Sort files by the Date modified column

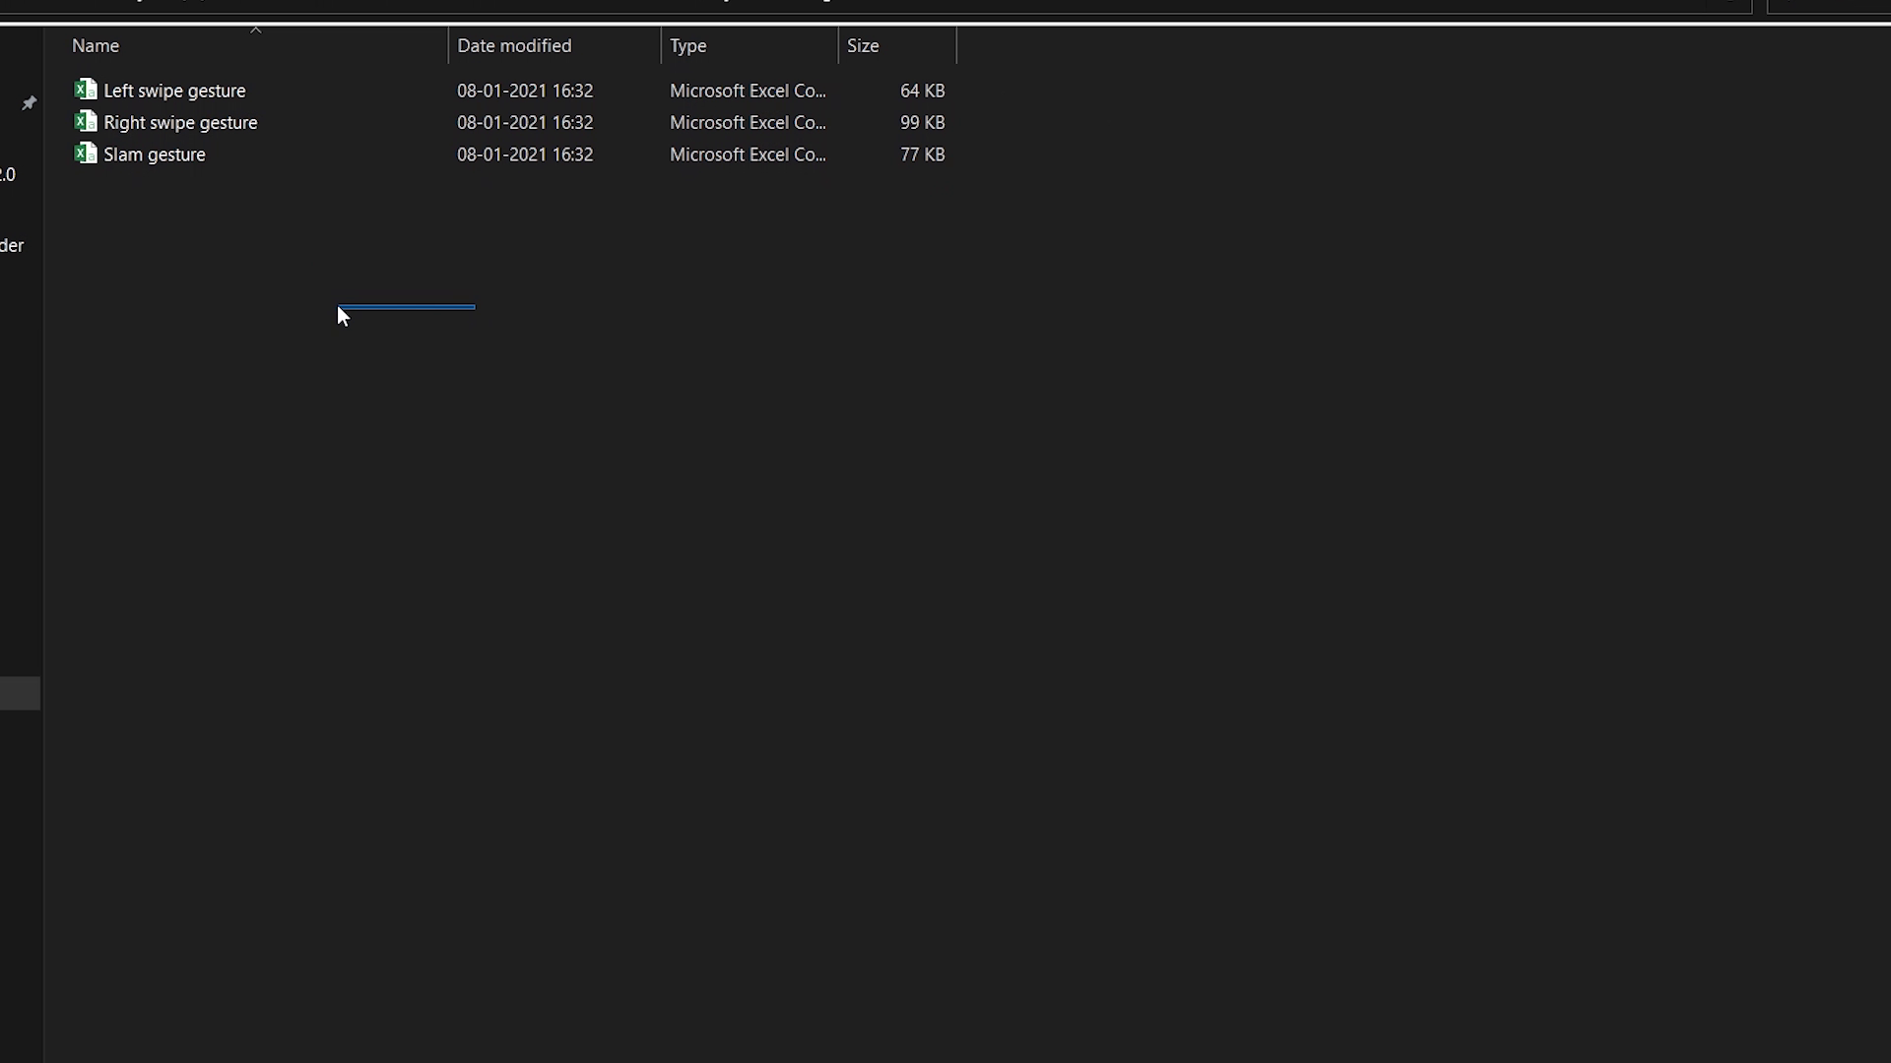pos(514,46)
